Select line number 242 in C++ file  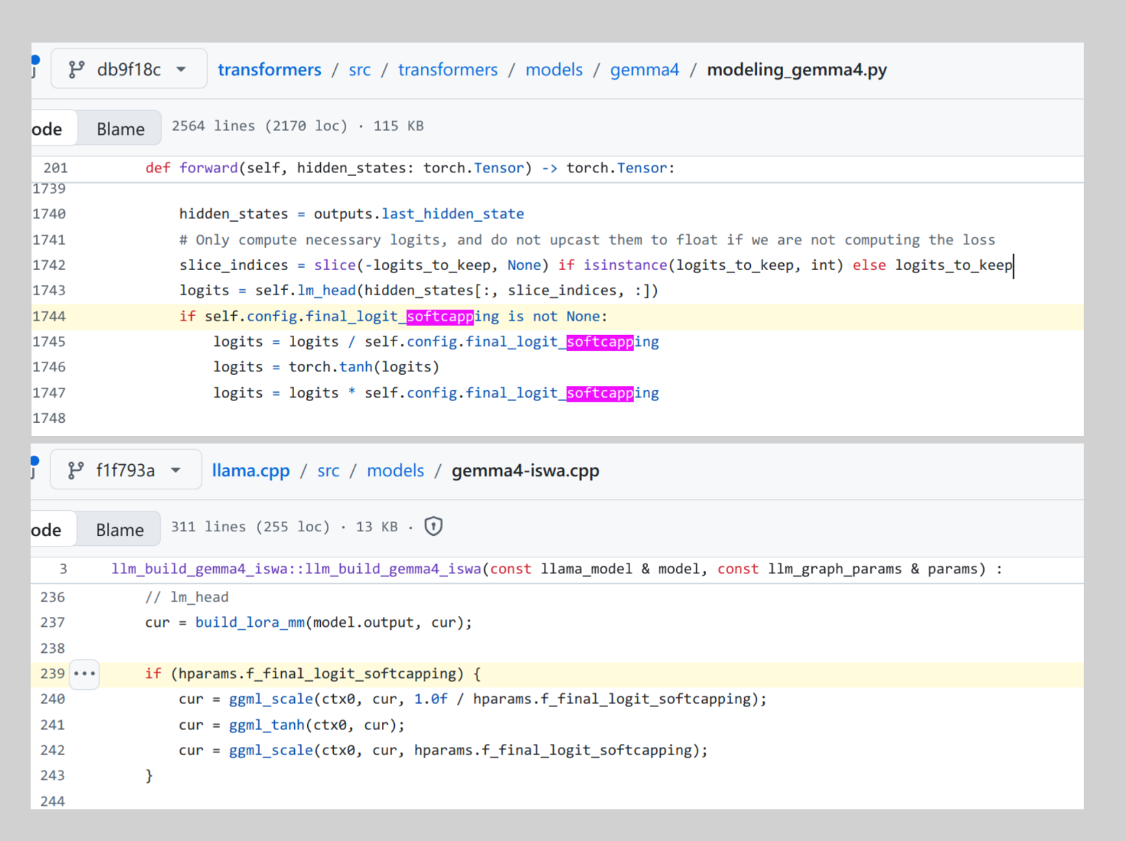(x=53, y=750)
